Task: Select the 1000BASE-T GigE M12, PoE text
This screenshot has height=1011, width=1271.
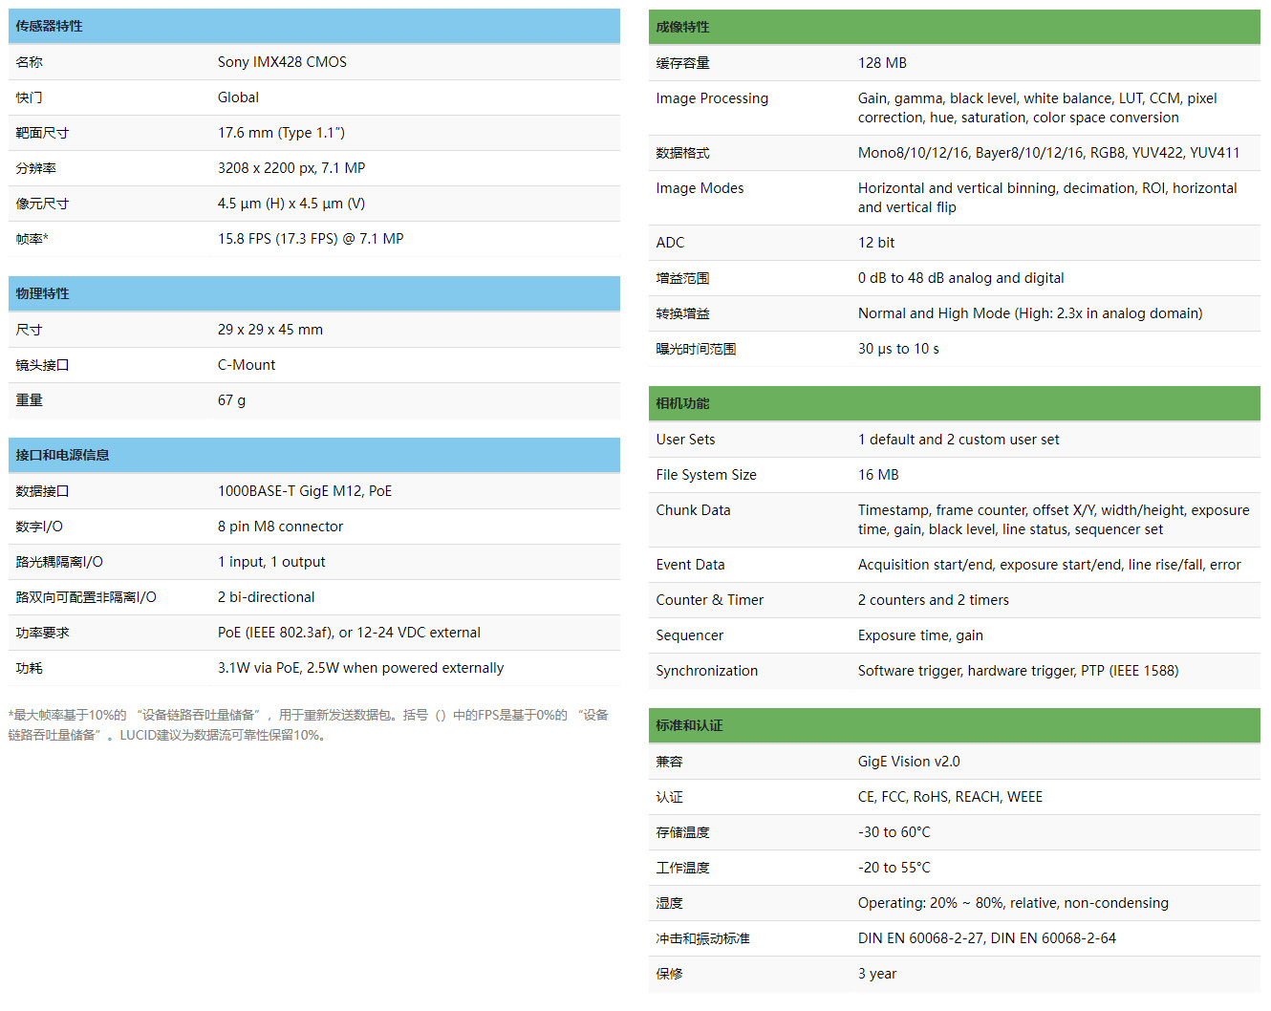Action: pos(305,491)
